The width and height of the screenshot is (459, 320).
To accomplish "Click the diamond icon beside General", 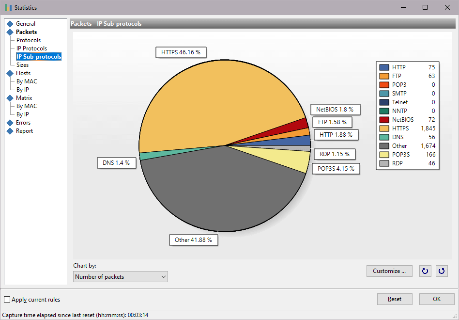I will (9, 23).
